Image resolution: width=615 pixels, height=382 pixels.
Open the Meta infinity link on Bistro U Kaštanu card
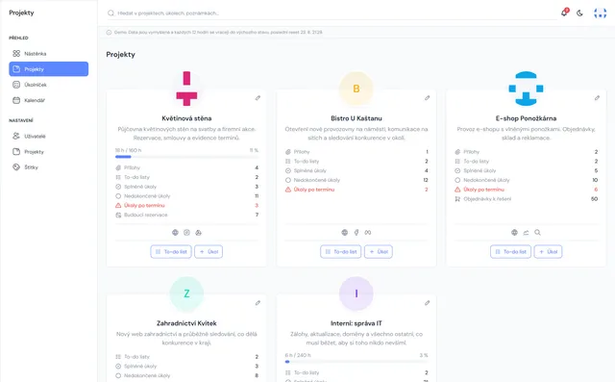click(x=368, y=233)
